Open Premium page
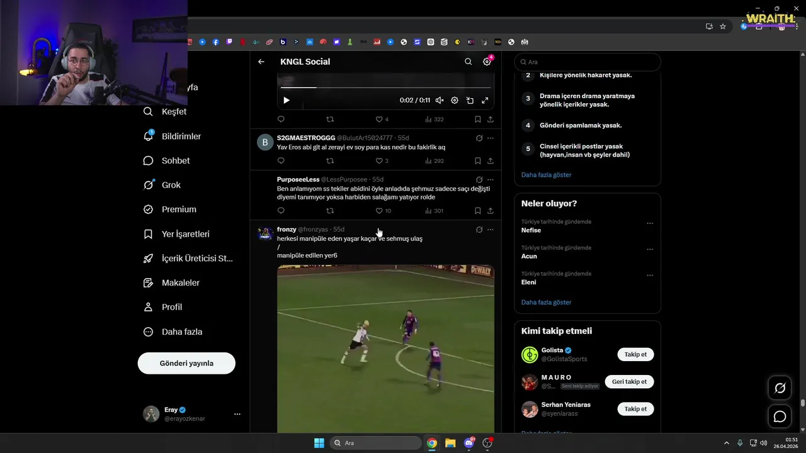The width and height of the screenshot is (806, 453). 169,210
